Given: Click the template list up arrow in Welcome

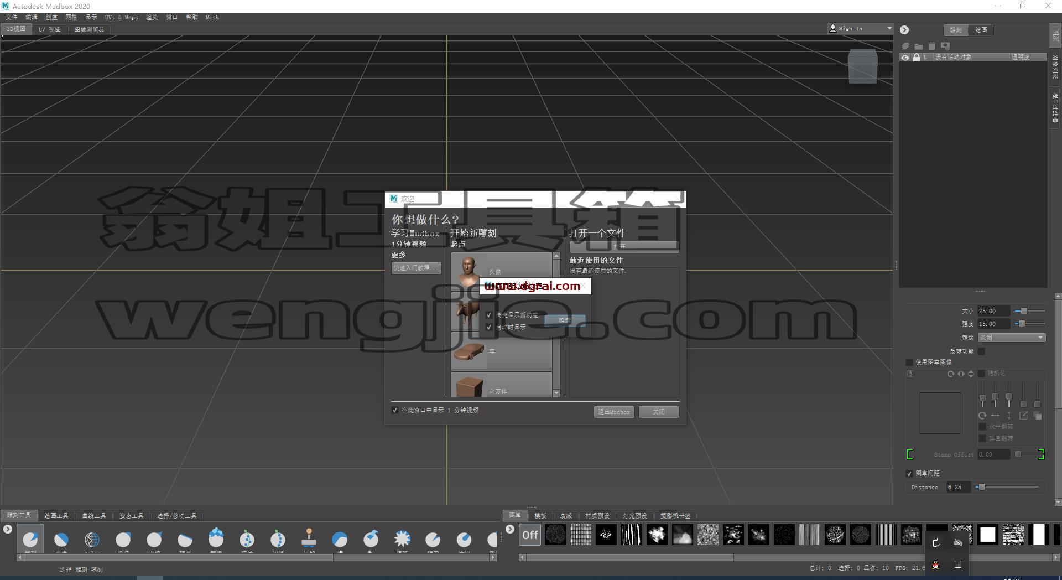Looking at the screenshot, I should click(556, 256).
